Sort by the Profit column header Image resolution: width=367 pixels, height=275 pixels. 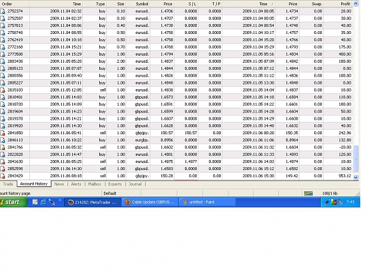coord(338,4)
